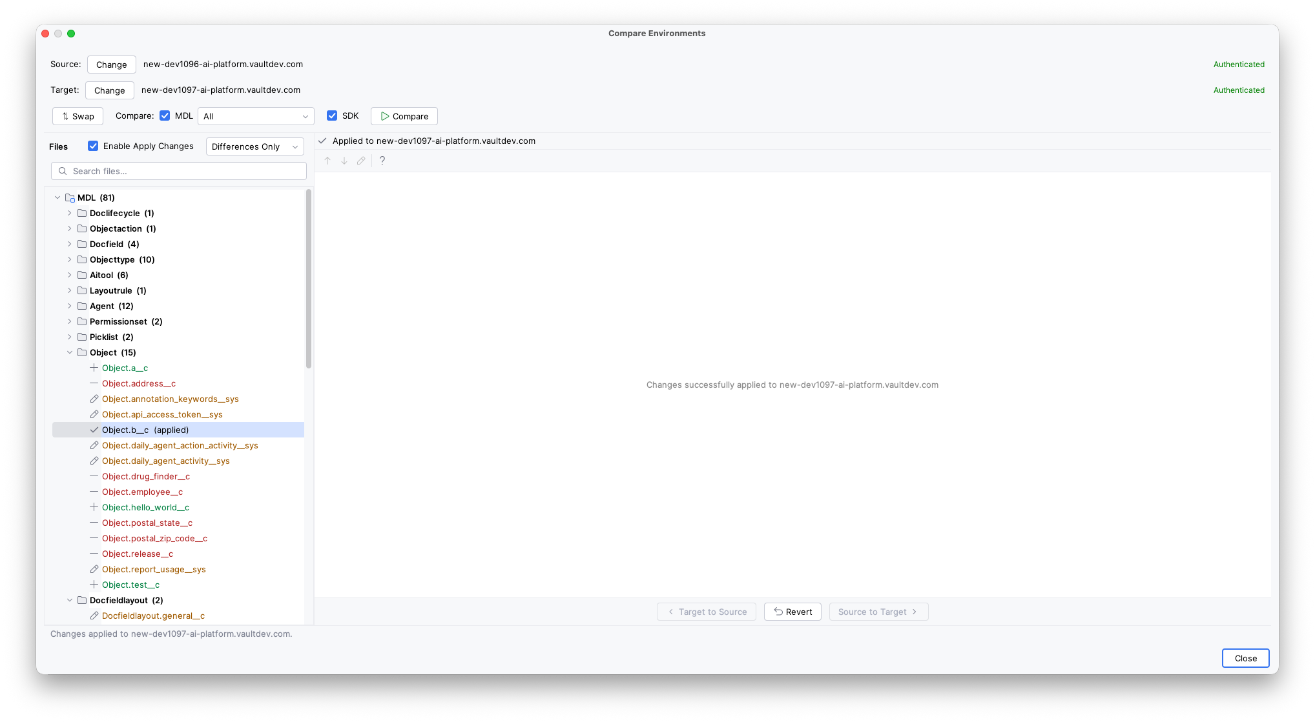The image size is (1315, 722).
Task: Focus the Search files input field
Action: pyautogui.click(x=179, y=171)
